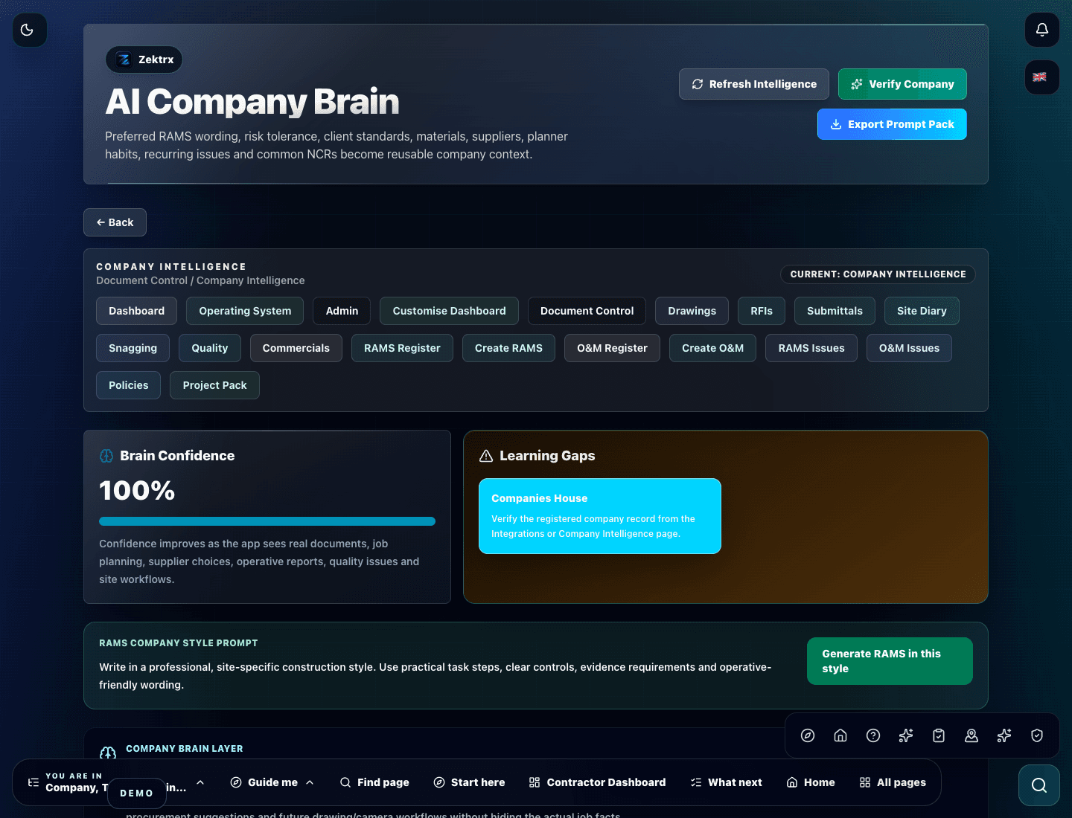
Task: Click home icon in floating toolbar
Action: pos(840,735)
